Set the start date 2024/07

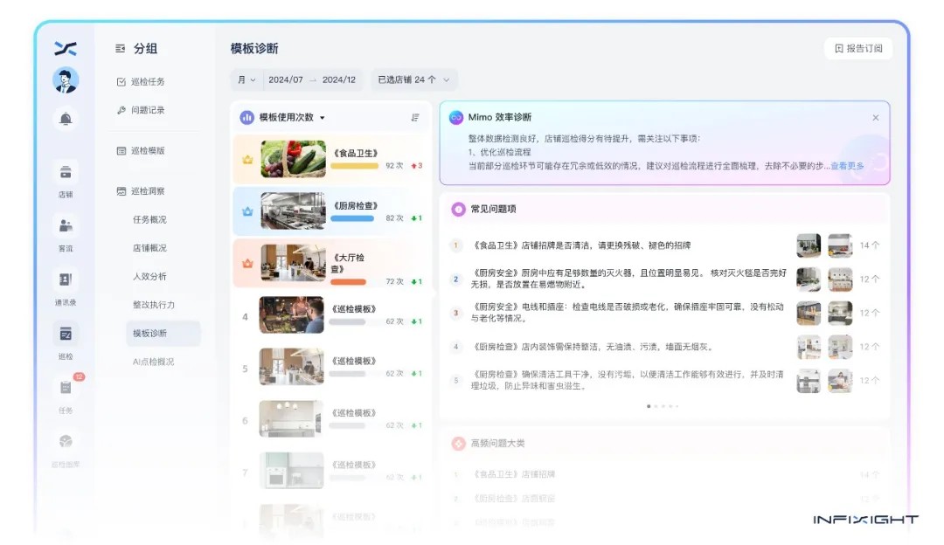[x=285, y=80]
